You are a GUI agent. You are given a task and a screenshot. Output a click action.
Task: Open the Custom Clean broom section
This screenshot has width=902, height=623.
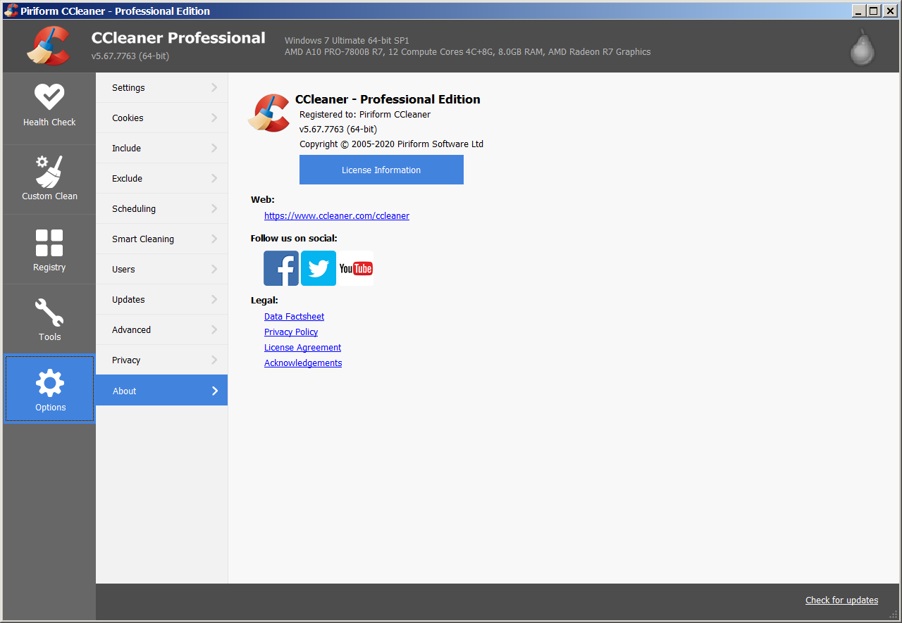(49, 179)
